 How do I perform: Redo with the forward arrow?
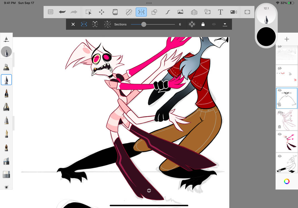74,12
